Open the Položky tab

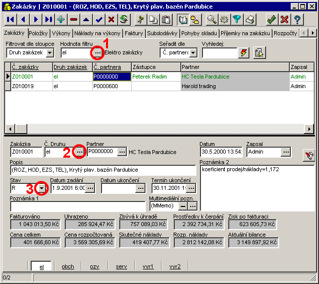click(38, 33)
